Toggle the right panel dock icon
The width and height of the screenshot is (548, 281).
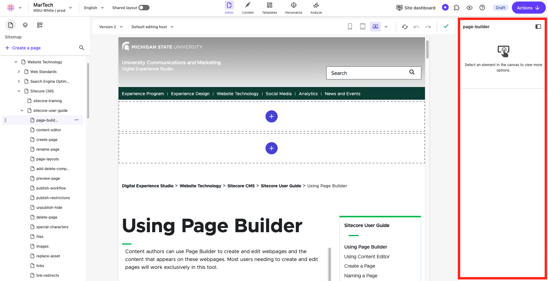point(538,27)
